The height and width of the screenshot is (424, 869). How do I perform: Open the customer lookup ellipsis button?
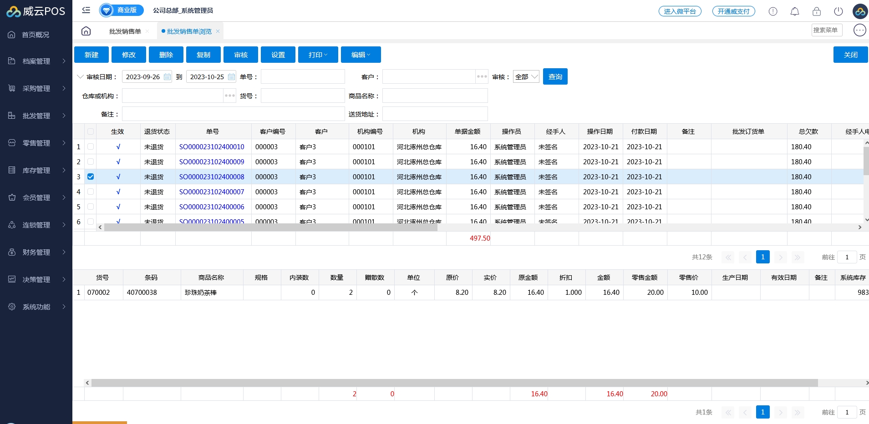point(482,77)
